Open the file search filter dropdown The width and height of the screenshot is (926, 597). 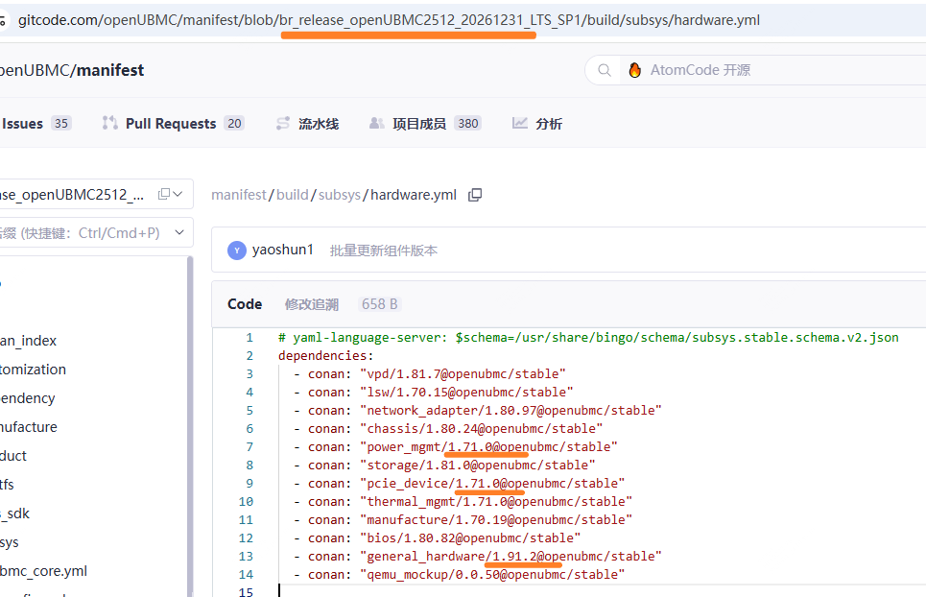pos(178,232)
